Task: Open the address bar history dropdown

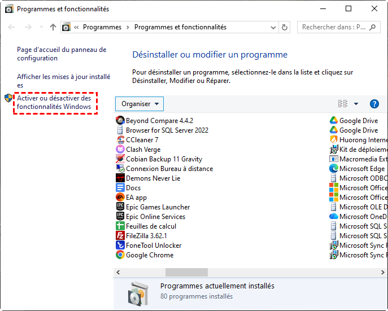Action: (x=273, y=28)
